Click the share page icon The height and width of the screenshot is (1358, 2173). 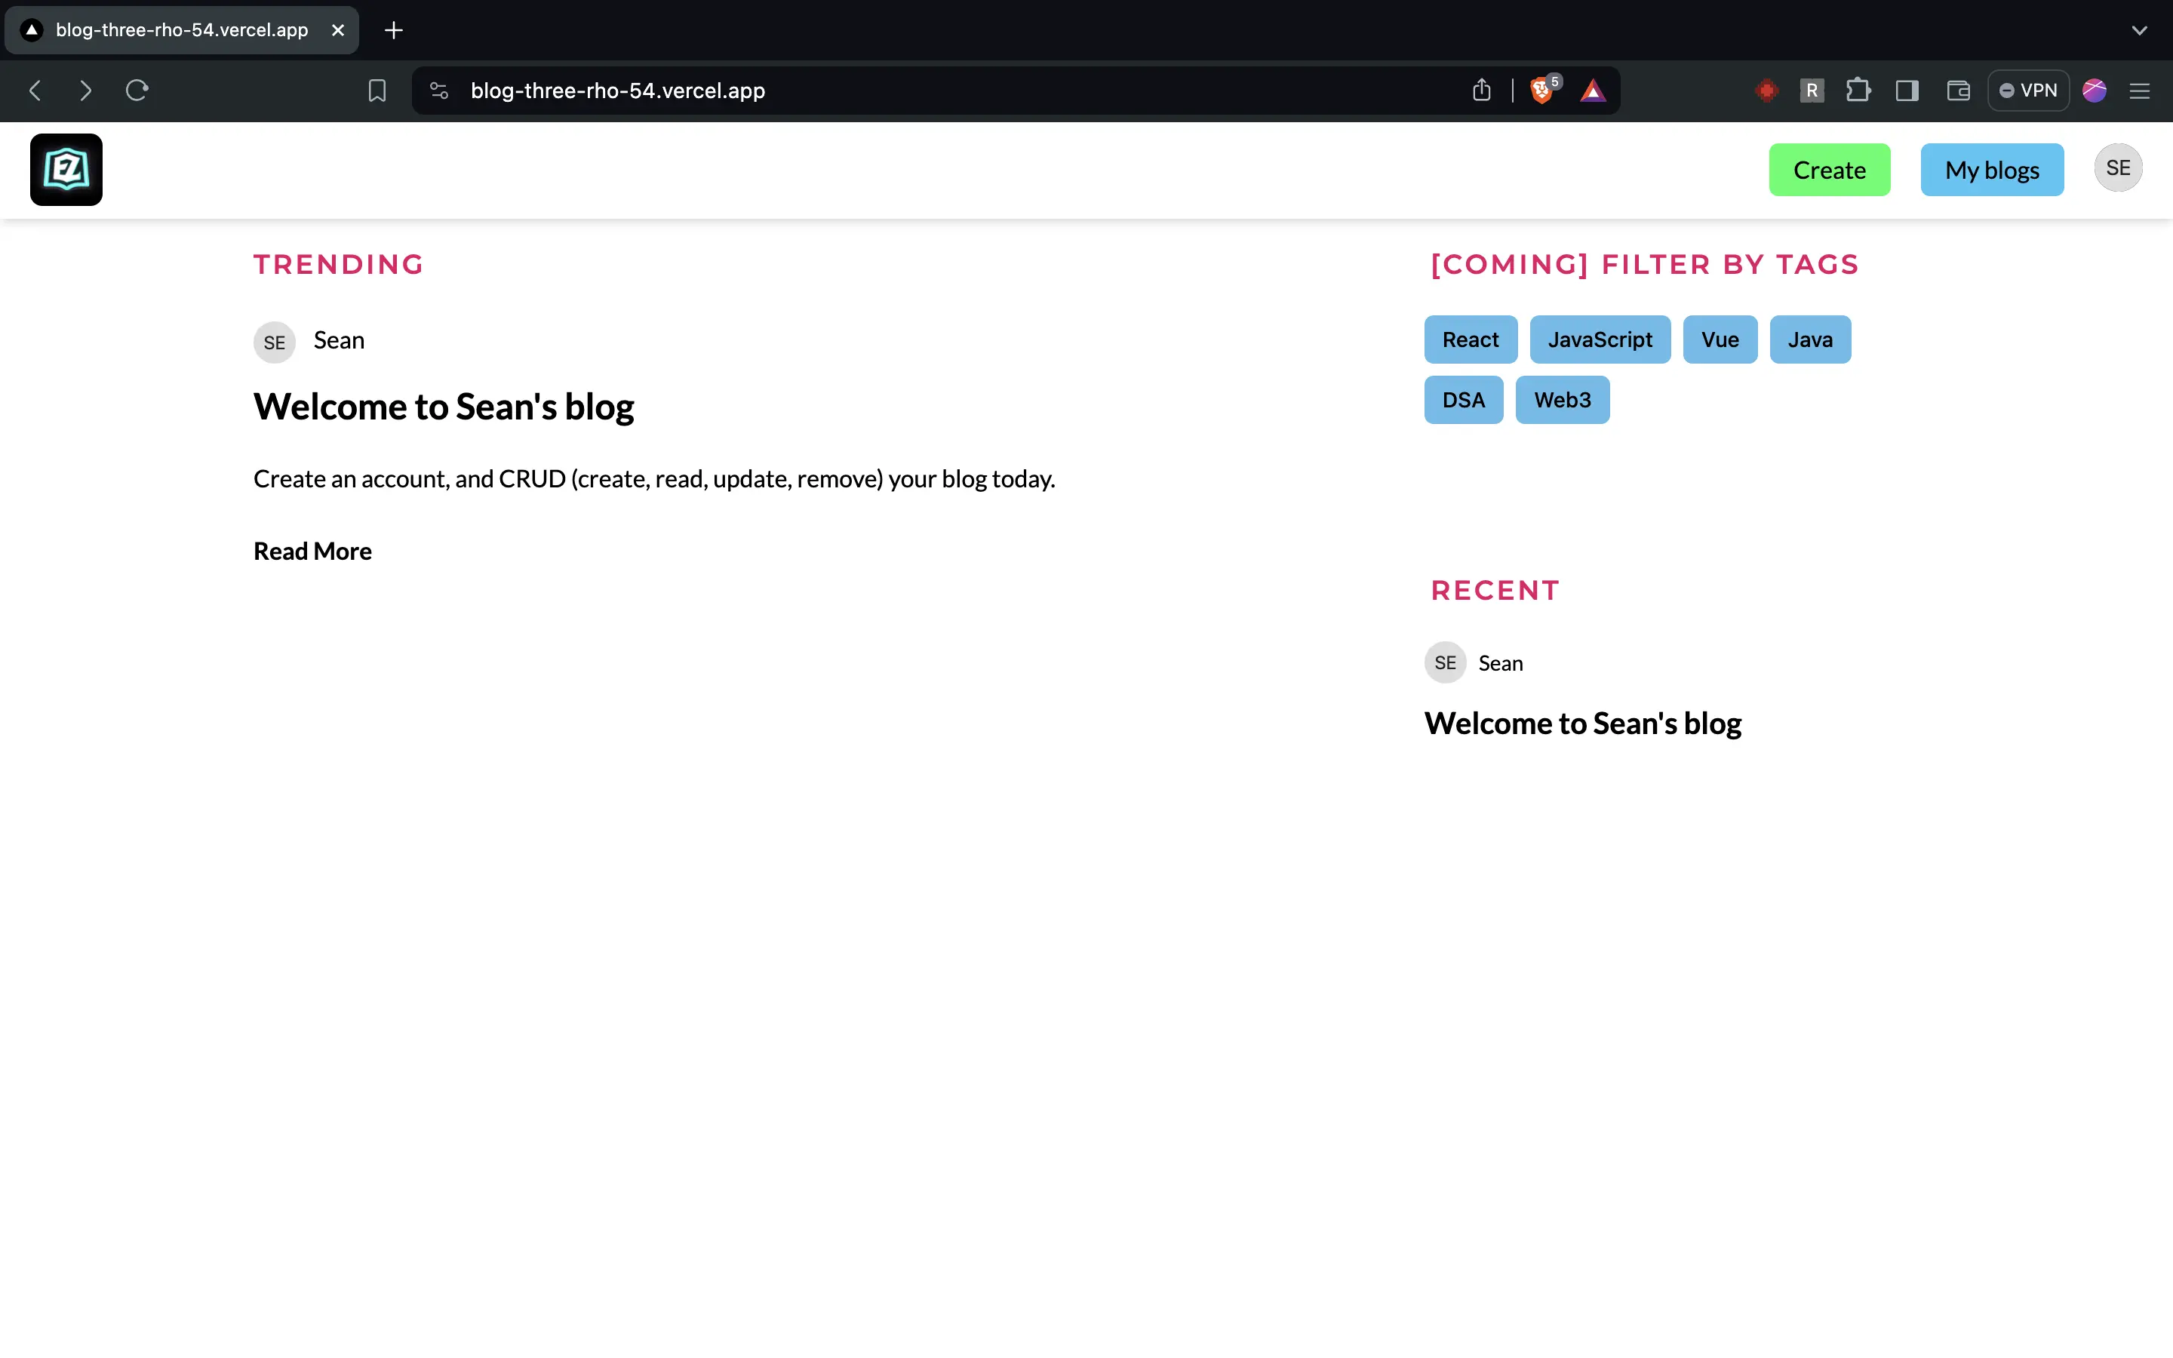click(x=1482, y=91)
